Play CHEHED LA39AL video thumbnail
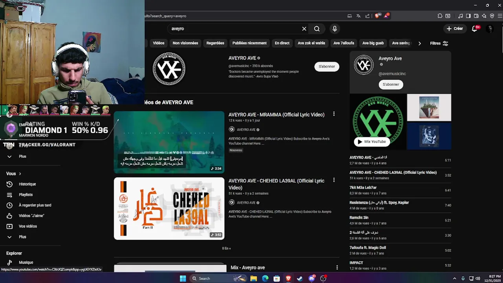Screen dimensions: 503x283 pyautogui.click(x=169, y=208)
